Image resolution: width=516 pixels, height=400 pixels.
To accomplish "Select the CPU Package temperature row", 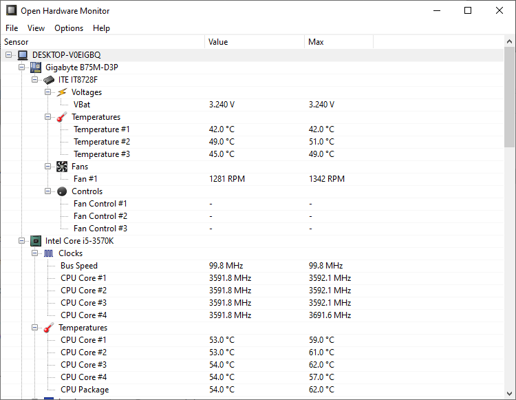I will [x=85, y=390].
